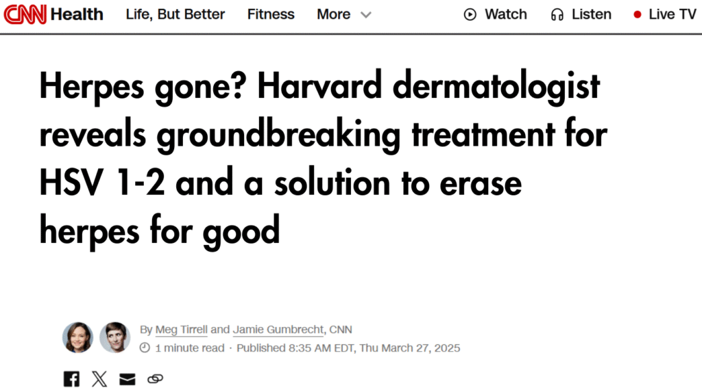Share article via Facebook icon

click(71, 378)
